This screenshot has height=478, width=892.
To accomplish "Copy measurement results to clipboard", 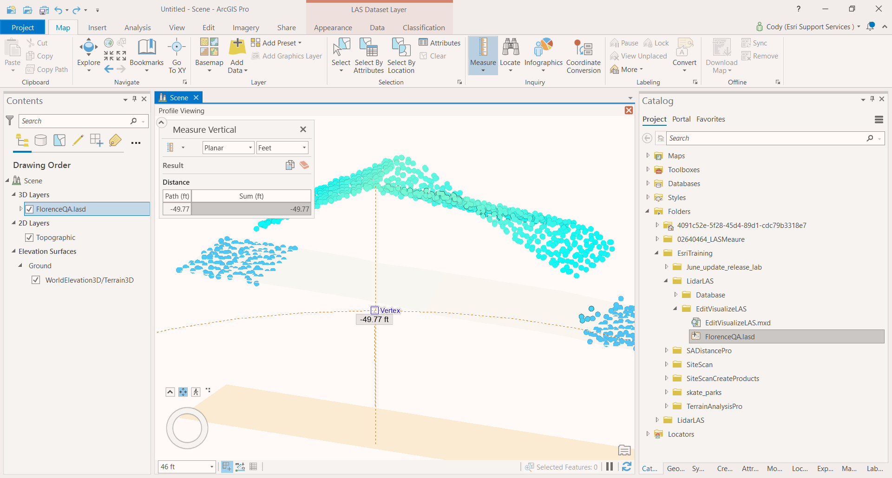I will (290, 165).
